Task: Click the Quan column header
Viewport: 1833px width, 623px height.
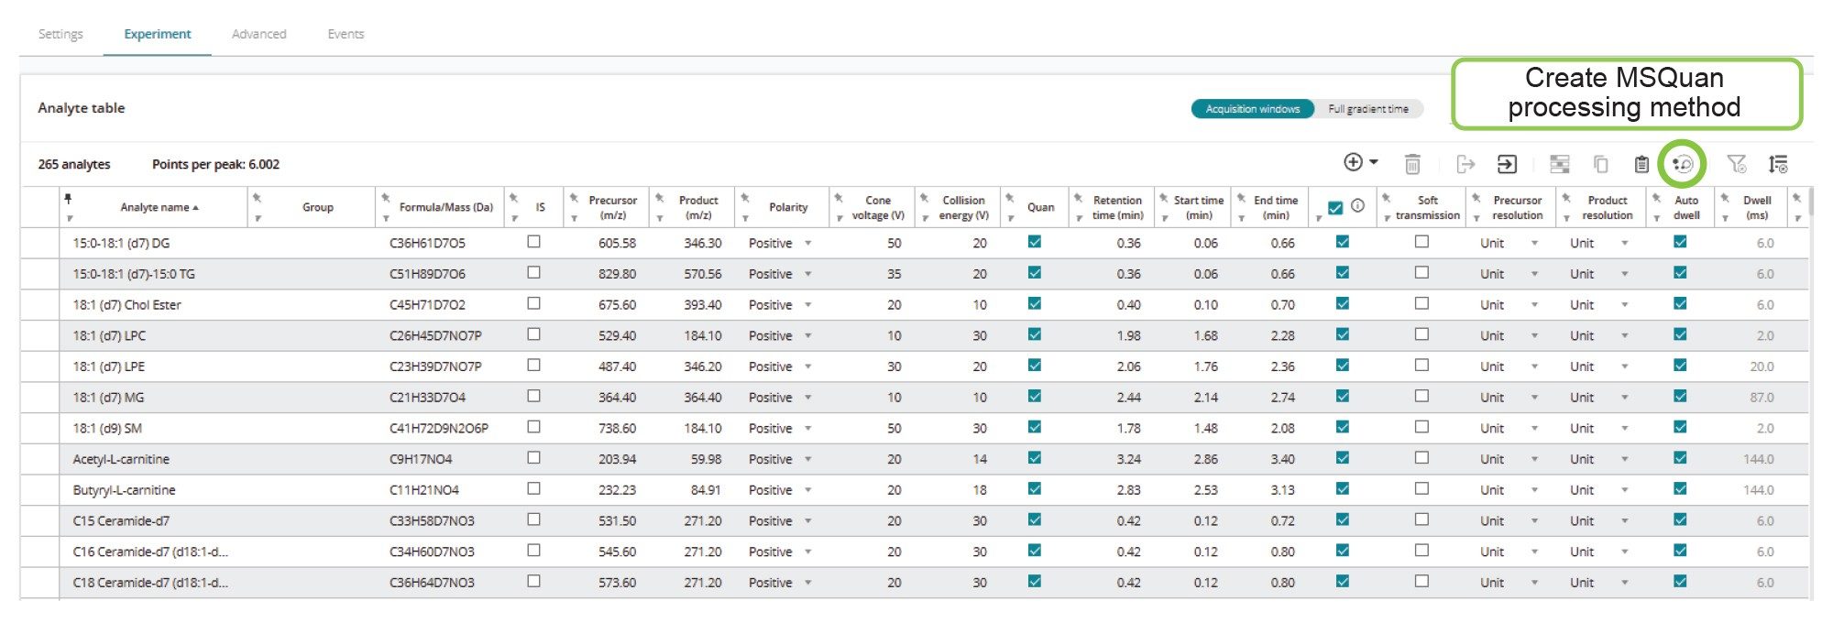Action: coord(1040,207)
